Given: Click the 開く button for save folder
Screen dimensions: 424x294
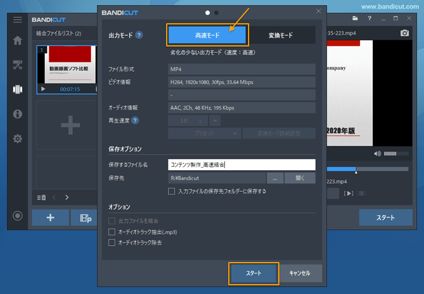Looking at the screenshot, I should (x=300, y=178).
